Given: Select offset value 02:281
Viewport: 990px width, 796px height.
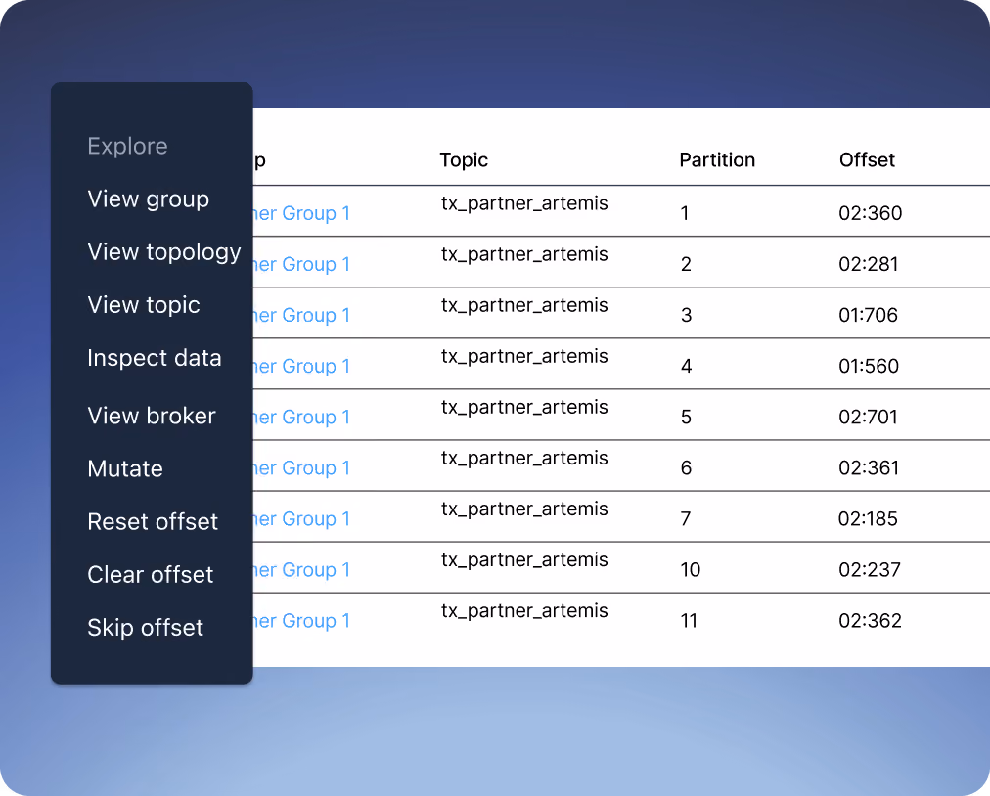Looking at the screenshot, I should [x=868, y=264].
